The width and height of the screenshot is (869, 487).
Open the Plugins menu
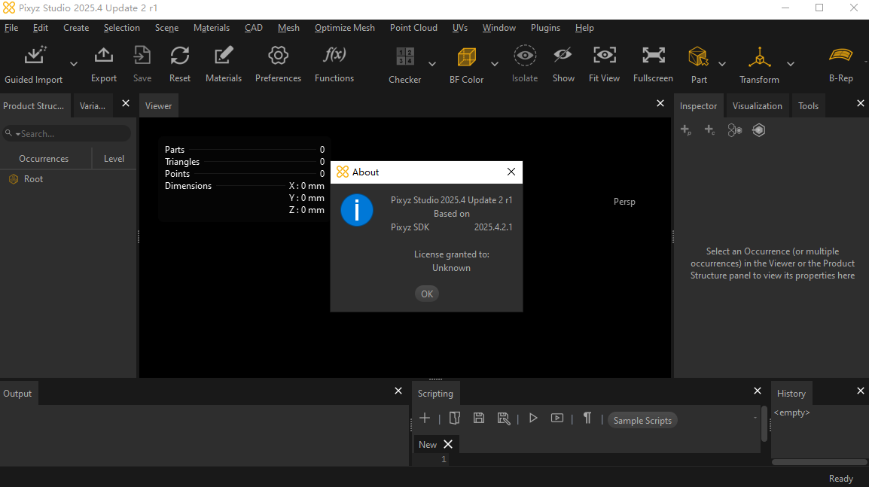click(545, 28)
